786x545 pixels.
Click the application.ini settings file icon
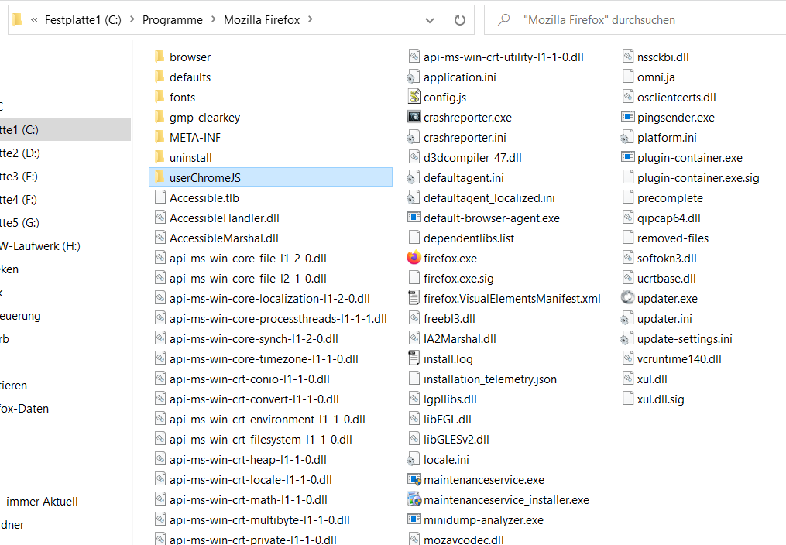413,77
